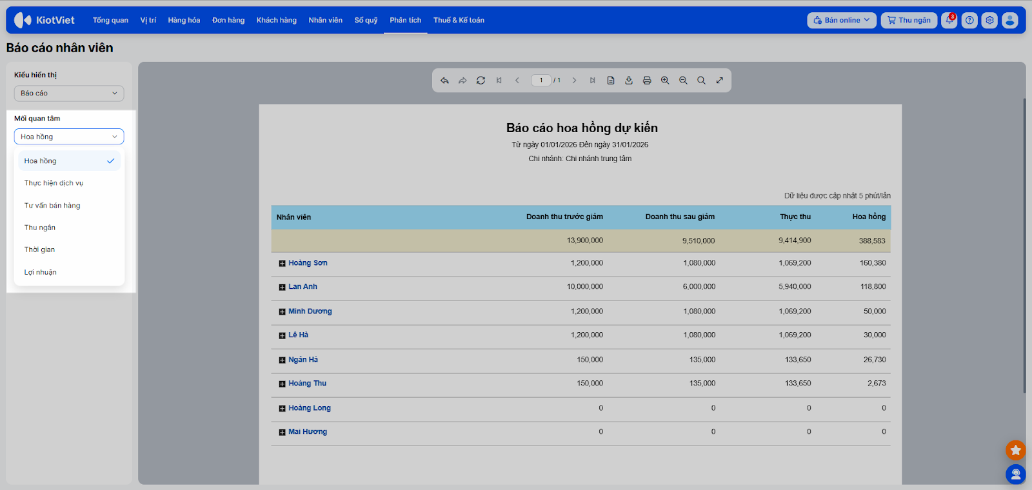Expand the Lan Anh row details

[282, 288]
